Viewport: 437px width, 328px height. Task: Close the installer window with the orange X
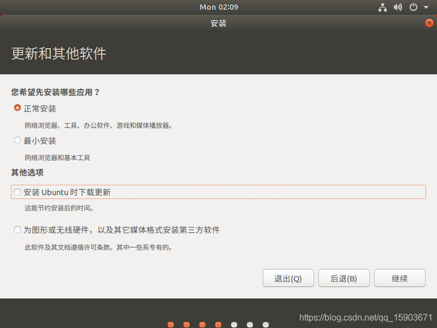point(429,23)
